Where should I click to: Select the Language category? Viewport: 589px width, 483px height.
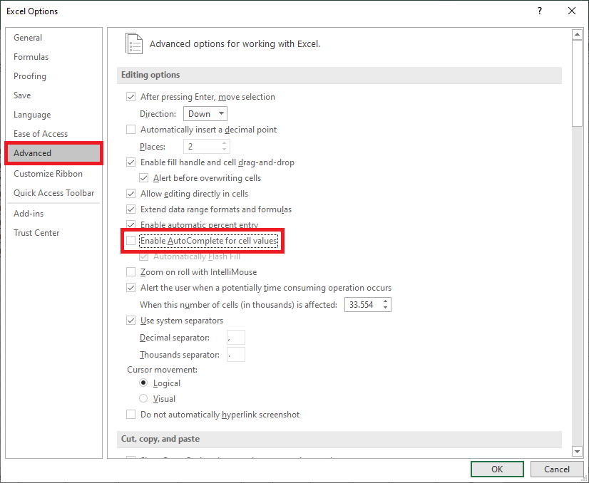click(x=32, y=115)
